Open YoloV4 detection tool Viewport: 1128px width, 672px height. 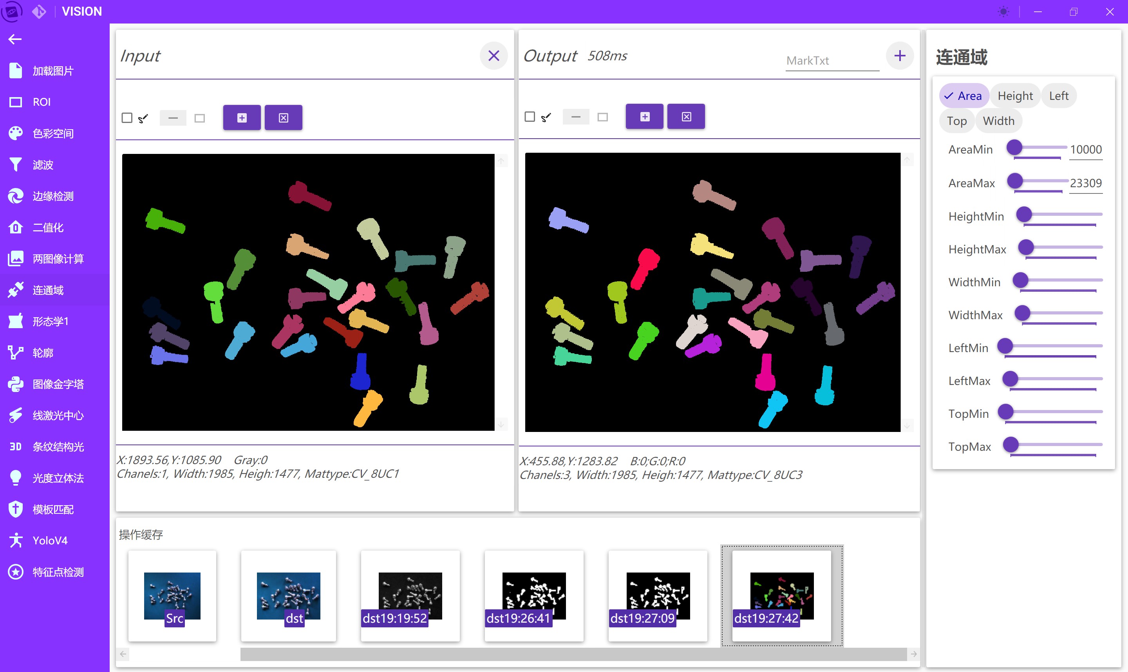pyautogui.click(x=50, y=541)
